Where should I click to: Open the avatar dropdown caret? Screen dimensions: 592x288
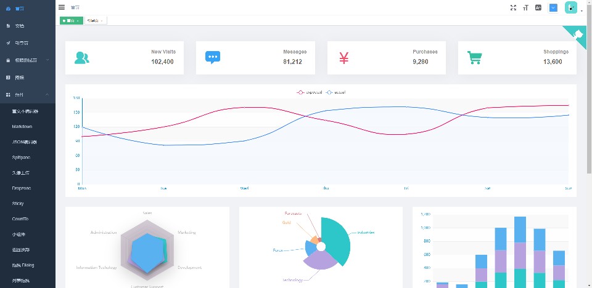click(x=582, y=11)
